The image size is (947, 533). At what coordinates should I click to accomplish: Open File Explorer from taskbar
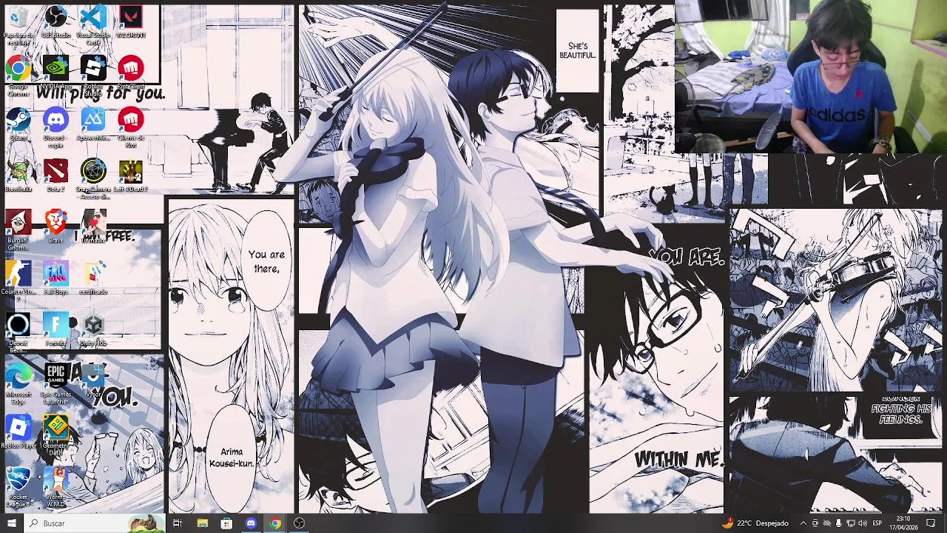point(202,523)
